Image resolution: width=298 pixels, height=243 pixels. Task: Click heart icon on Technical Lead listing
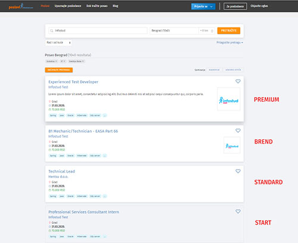pyautogui.click(x=238, y=171)
